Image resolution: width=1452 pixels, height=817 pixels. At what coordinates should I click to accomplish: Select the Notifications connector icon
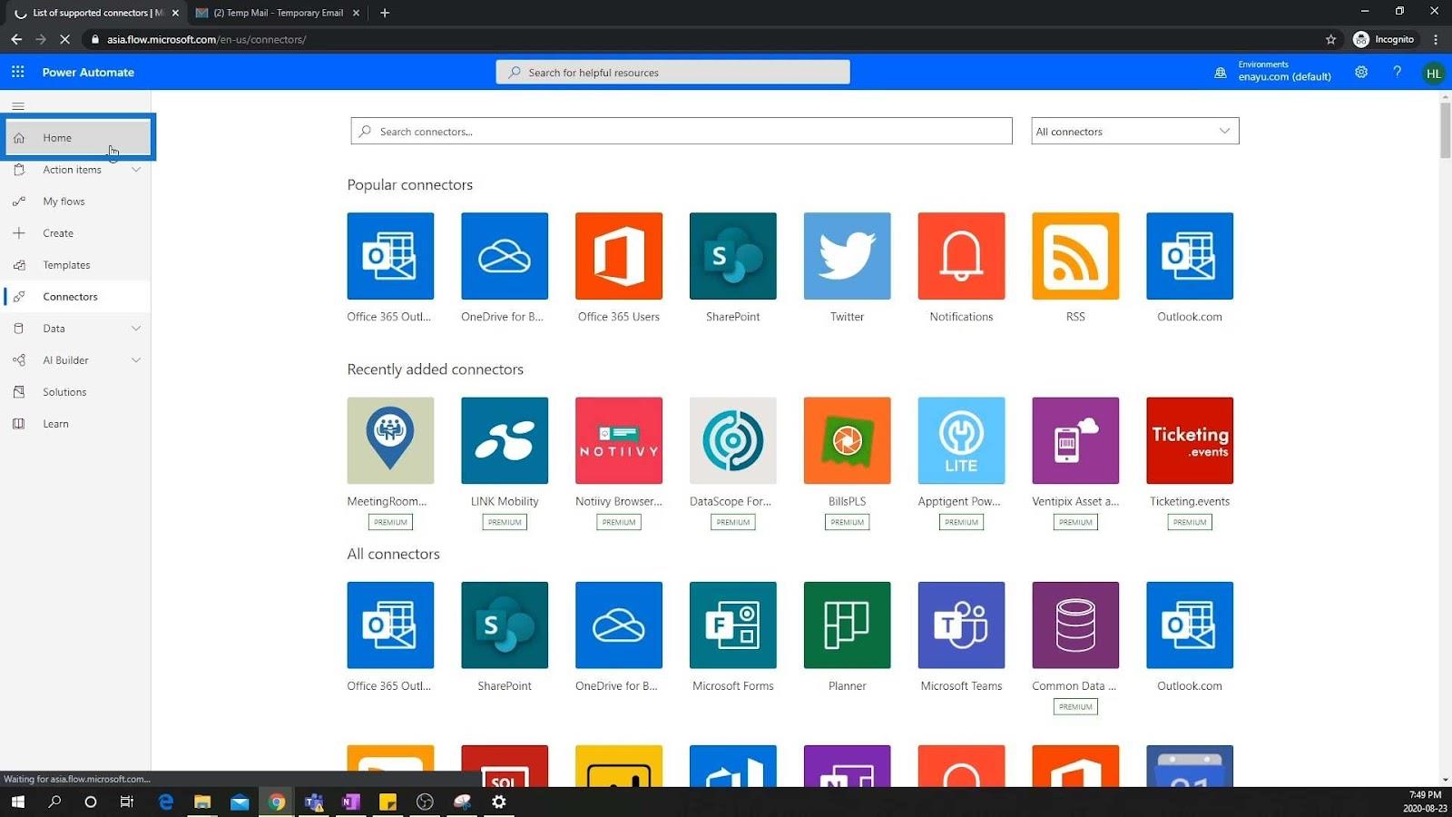click(x=961, y=256)
